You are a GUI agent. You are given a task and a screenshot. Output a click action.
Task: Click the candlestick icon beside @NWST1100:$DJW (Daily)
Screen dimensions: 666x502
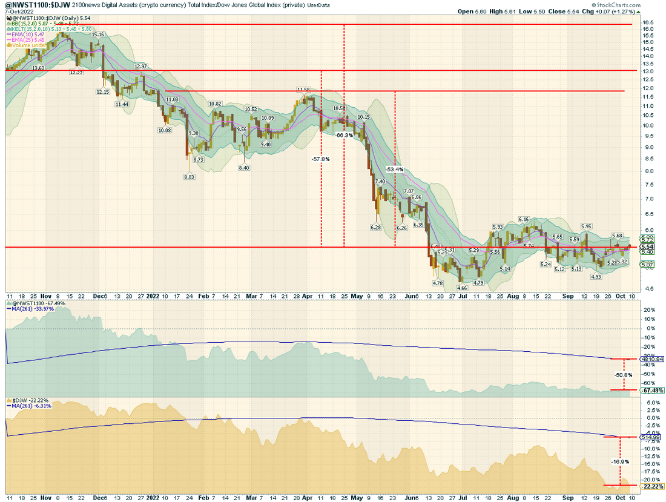pos(8,19)
